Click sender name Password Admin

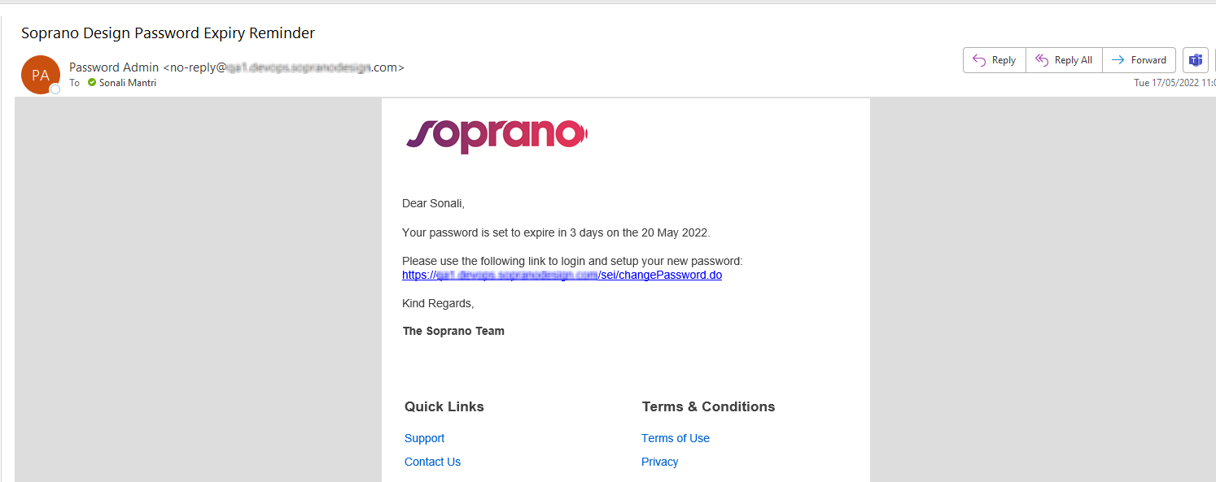(x=114, y=67)
